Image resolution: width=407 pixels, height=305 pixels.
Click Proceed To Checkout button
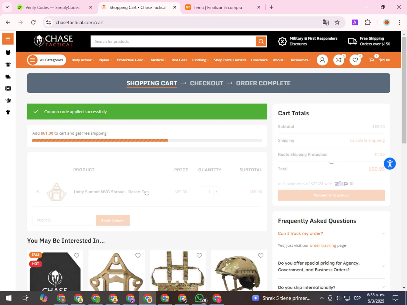tap(331, 195)
